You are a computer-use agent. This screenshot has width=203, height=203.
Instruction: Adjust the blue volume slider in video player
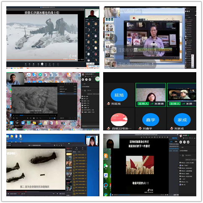click(x=53, y=118)
